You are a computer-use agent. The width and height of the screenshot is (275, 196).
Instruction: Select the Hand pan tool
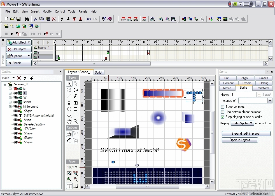[x=69, y=122]
